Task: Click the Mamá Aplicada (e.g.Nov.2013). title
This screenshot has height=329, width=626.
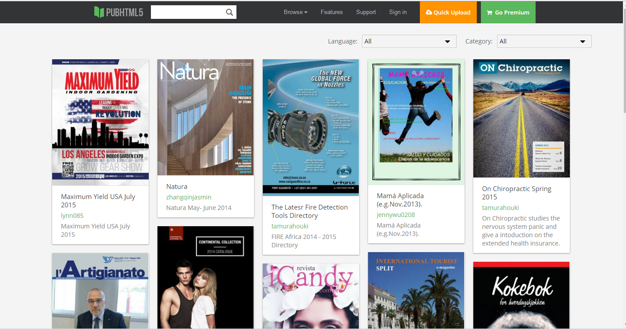Action: click(401, 200)
